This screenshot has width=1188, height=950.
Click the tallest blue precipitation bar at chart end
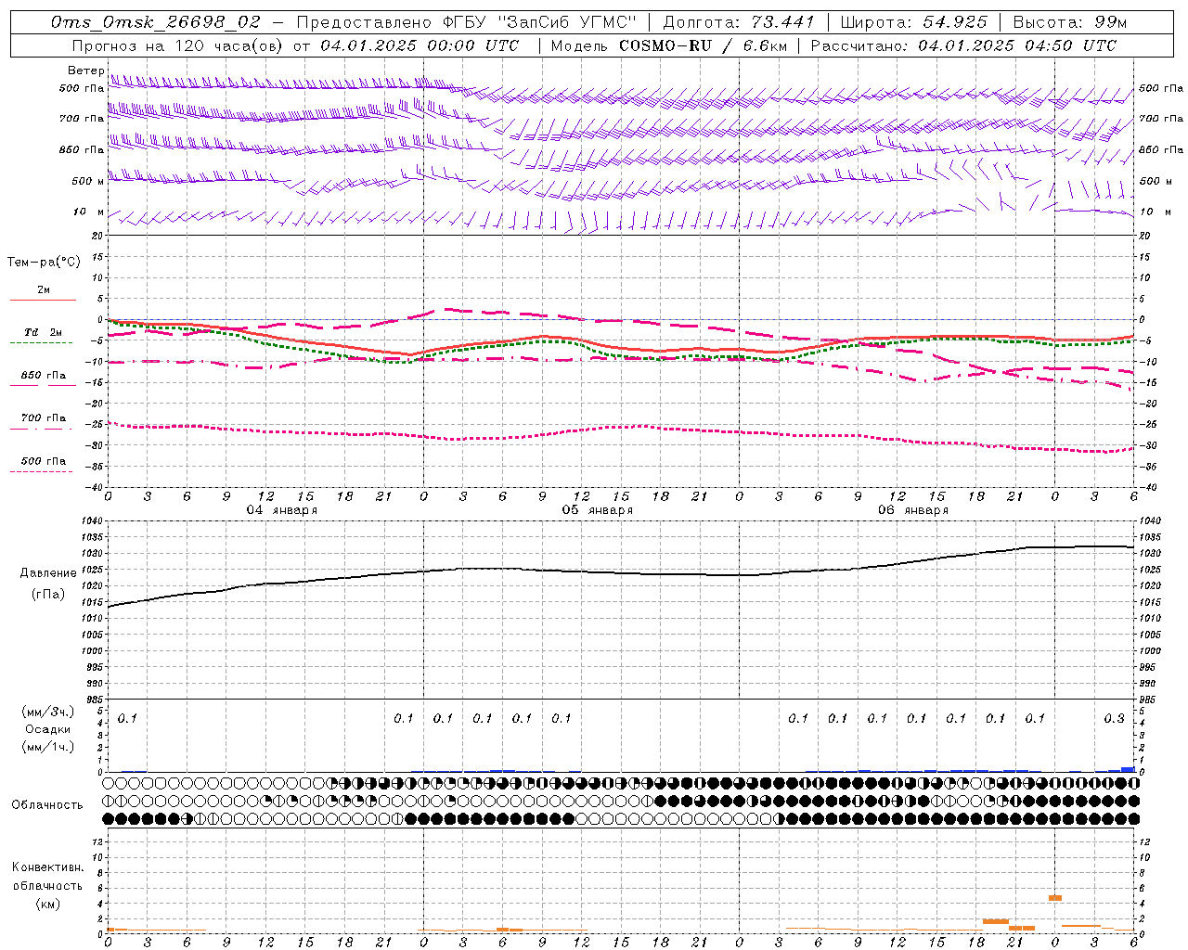click(1128, 769)
